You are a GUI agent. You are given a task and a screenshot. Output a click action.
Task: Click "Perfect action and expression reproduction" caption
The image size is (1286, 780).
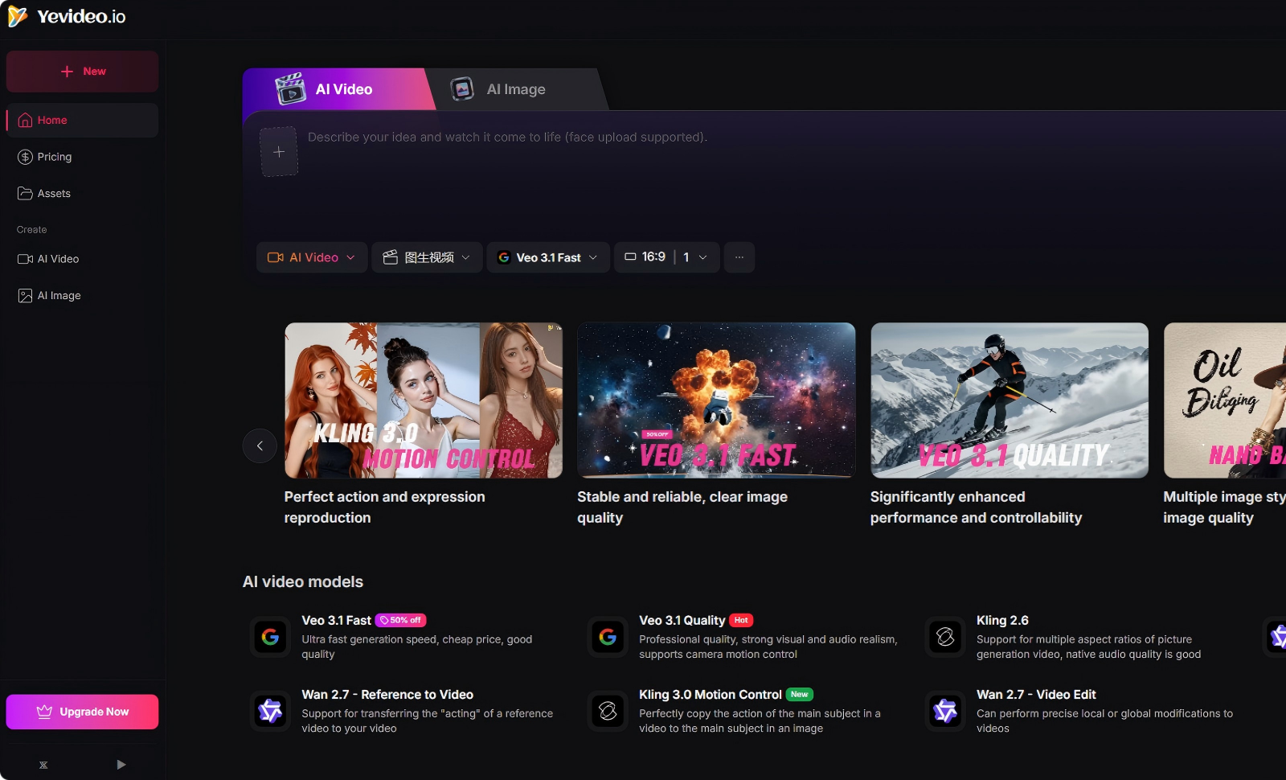coord(384,507)
